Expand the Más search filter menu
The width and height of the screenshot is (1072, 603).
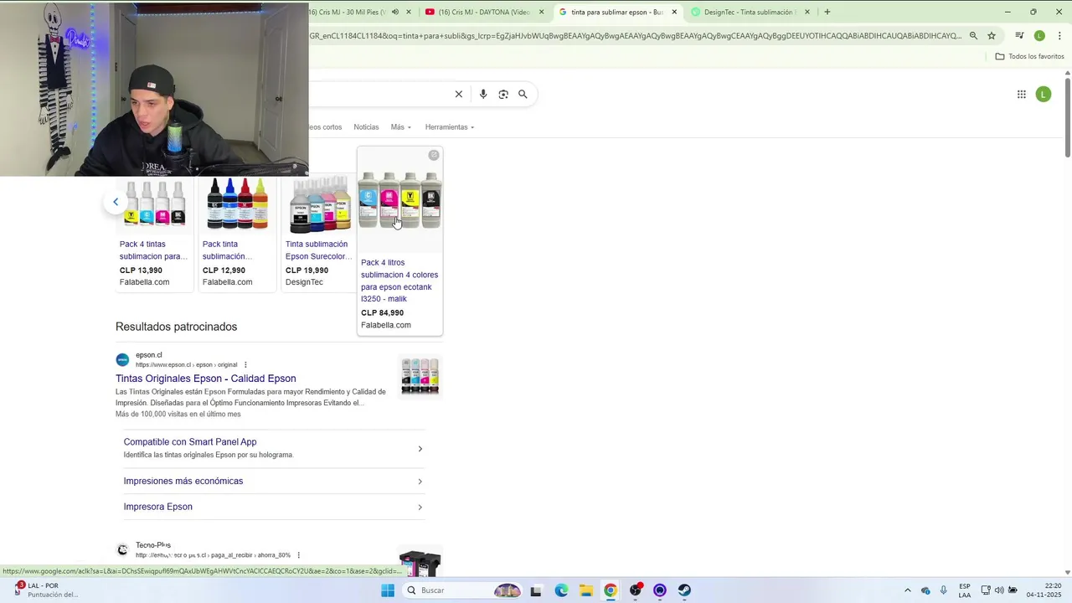tap(400, 127)
